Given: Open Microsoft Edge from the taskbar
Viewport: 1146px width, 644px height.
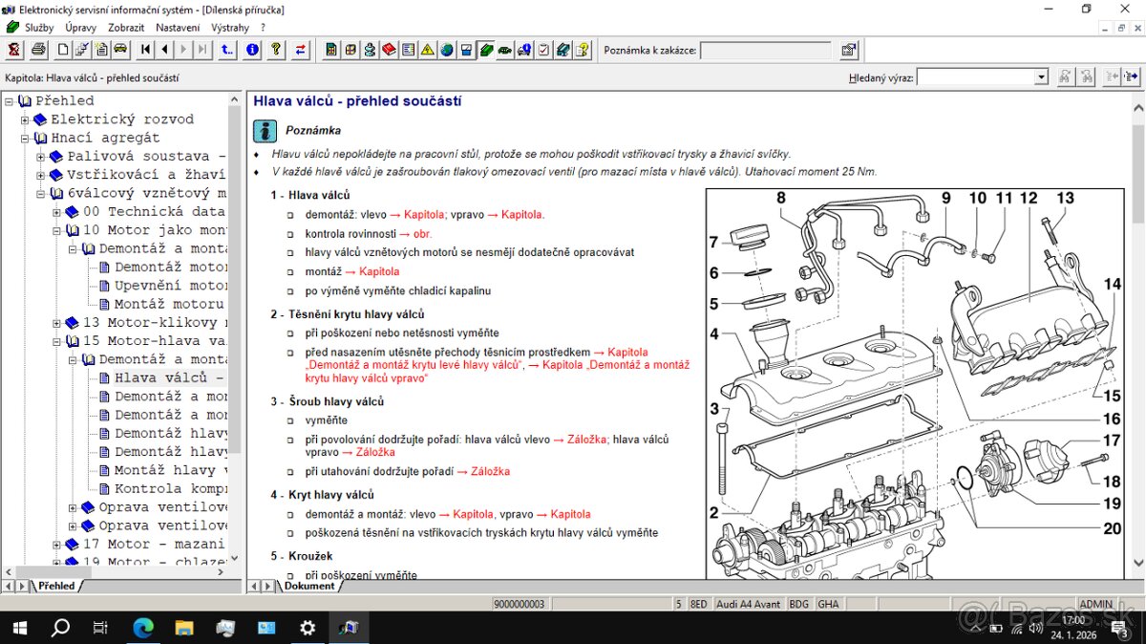Looking at the screenshot, I should tap(142, 628).
